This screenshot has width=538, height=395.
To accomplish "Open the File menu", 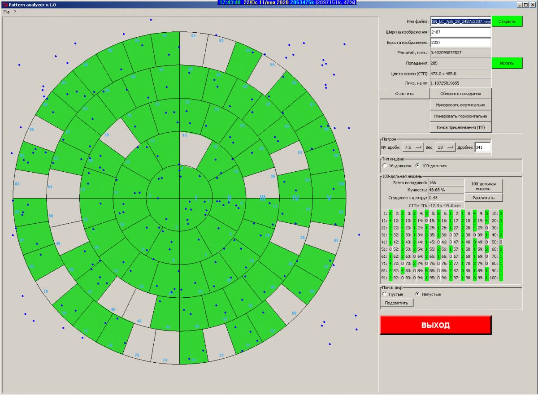I will pos(6,12).
